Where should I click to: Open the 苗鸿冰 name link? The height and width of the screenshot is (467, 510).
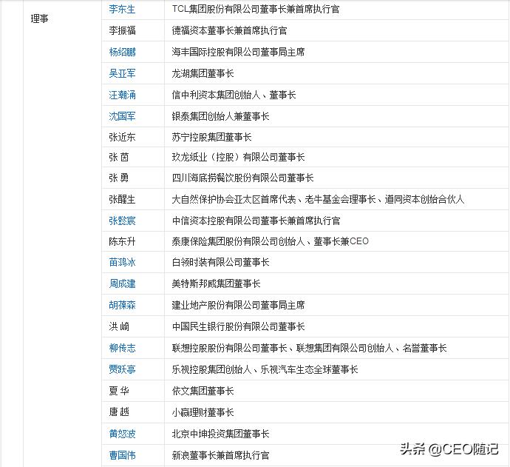point(122,262)
